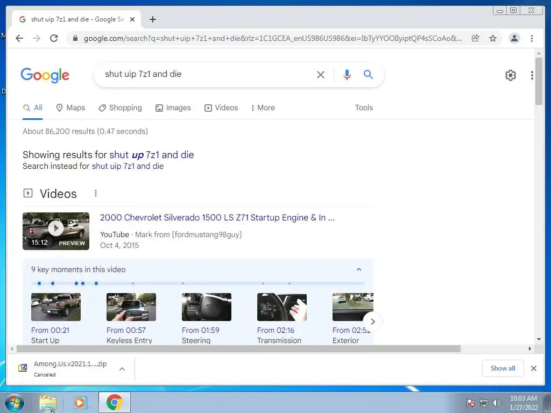Clear the search box text

point(321,74)
